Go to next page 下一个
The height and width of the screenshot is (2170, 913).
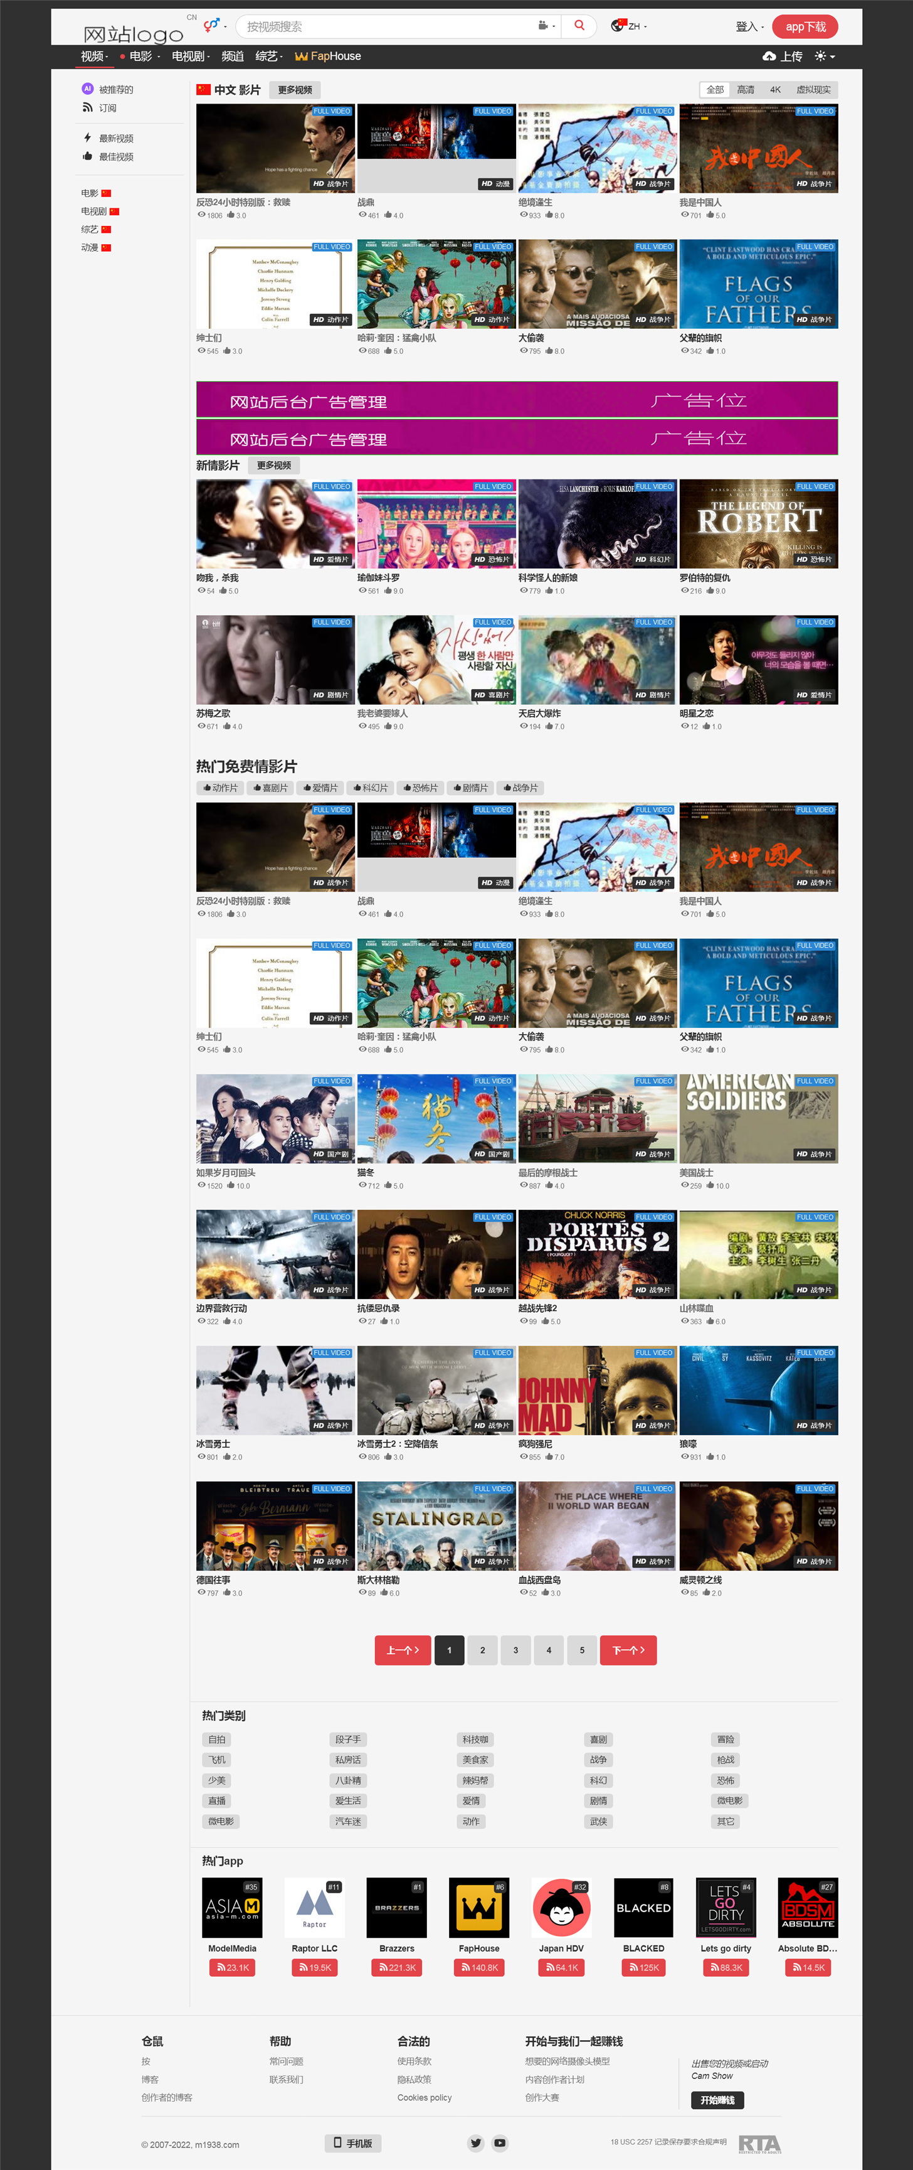(628, 1650)
